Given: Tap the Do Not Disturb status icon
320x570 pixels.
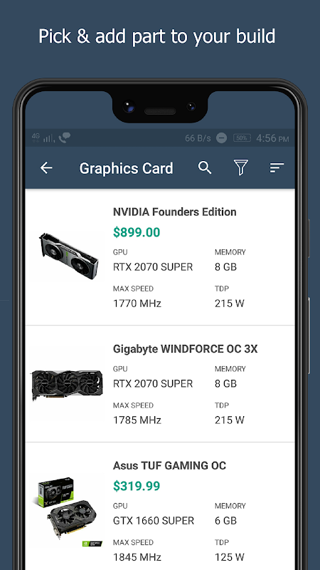Looking at the screenshot, I should [x=221, y=138].
